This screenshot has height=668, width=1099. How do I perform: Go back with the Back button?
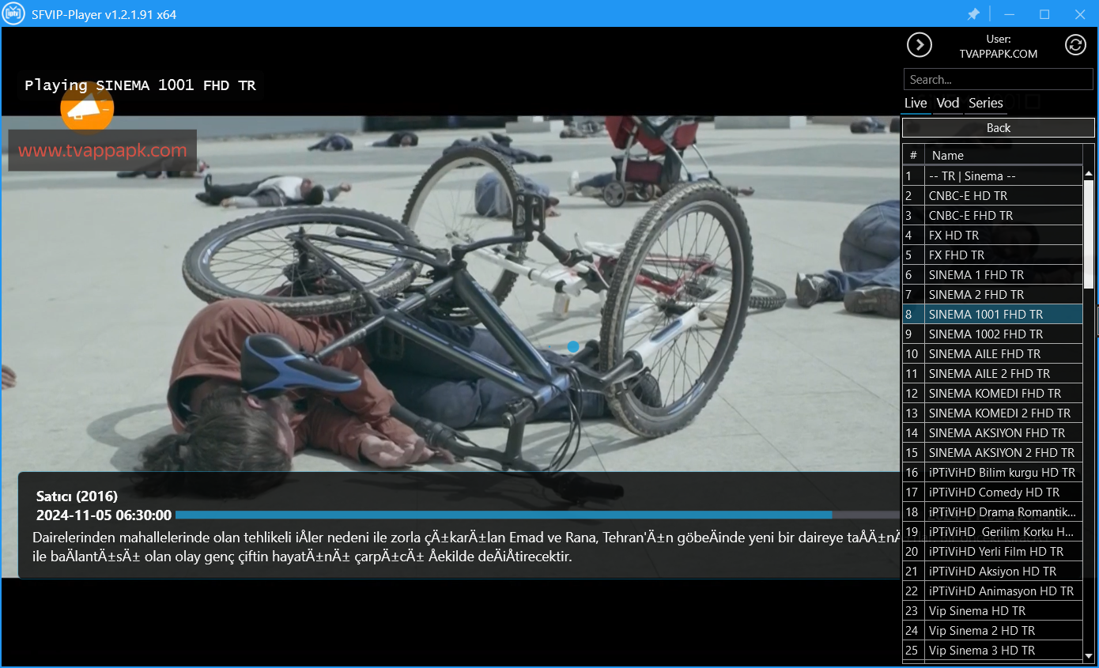click(999, 128)
